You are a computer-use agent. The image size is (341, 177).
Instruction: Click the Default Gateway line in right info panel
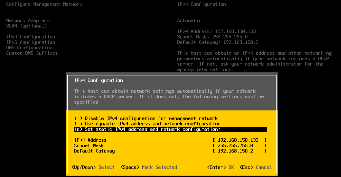(218, 42)
